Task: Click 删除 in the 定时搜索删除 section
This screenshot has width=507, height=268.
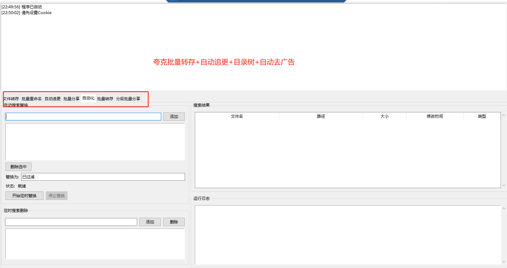Action: (x=174, y=222)
